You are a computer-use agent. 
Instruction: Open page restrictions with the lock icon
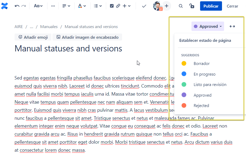click(x=192, y=6)
